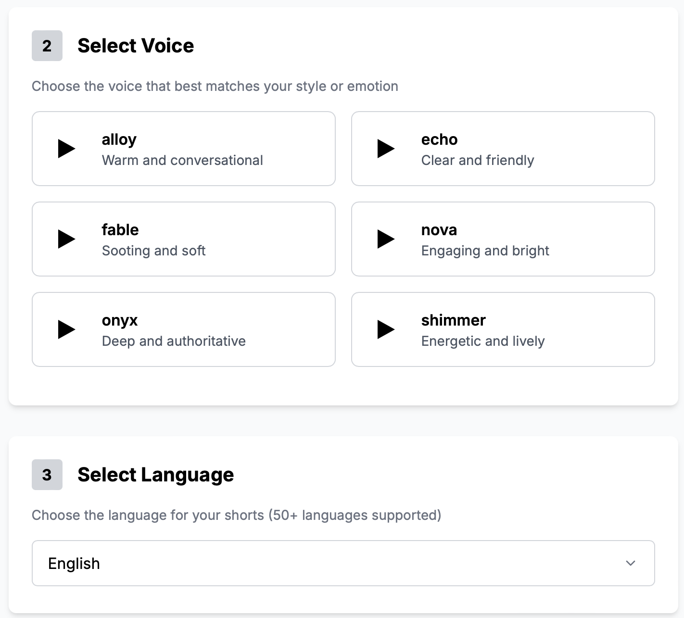Play the echo voice sample
Image resolution: width=684 pixels, height=618 pixels.
385,149
